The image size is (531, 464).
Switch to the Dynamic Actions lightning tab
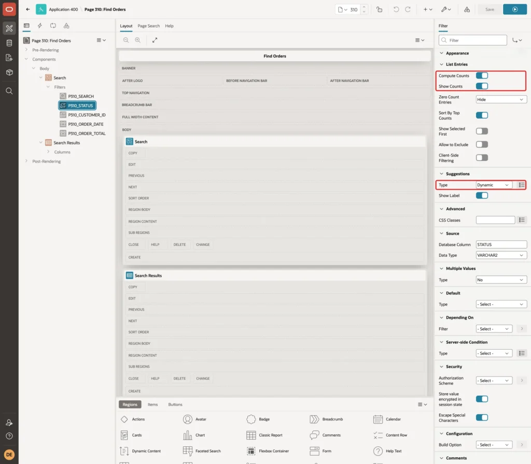(39, 26)
